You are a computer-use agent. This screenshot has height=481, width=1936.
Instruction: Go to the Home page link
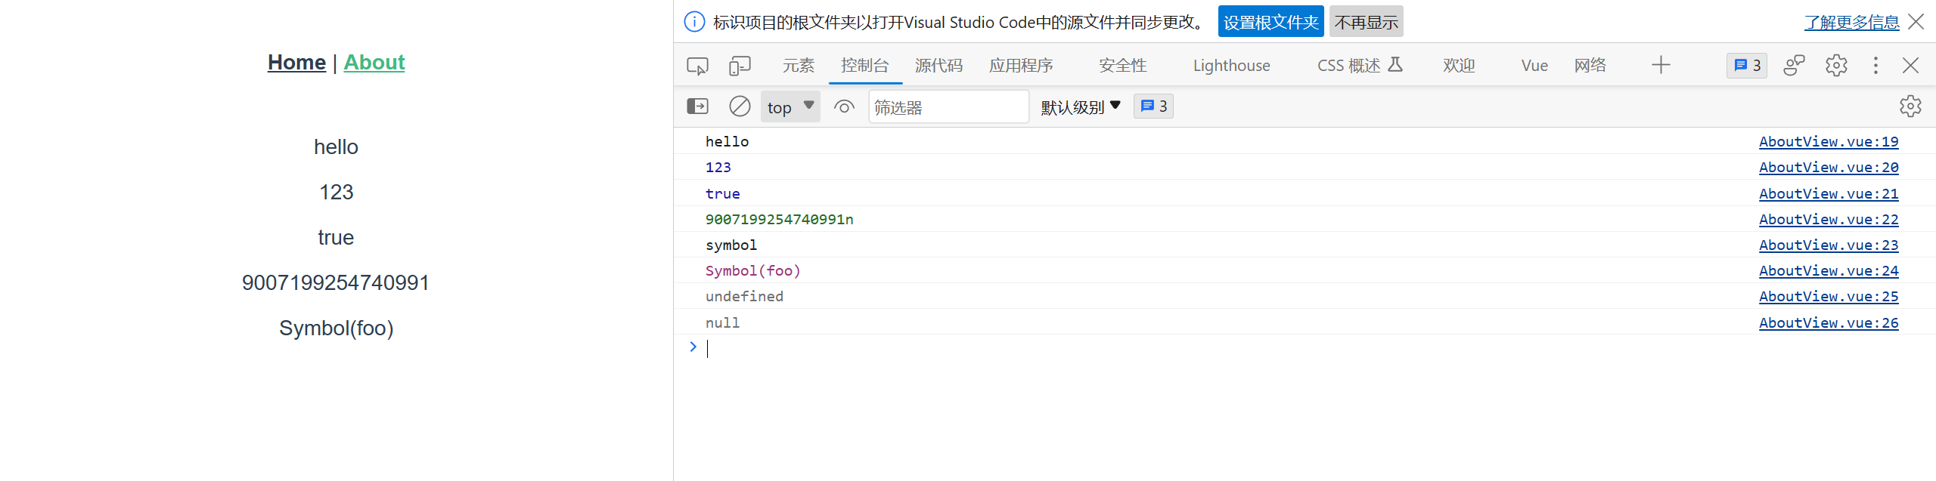[296, 63]
